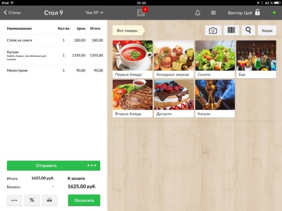This screenshot has width=282, height=211.
Task: Apply discount with percent button
Action: (x=32, y=200)
